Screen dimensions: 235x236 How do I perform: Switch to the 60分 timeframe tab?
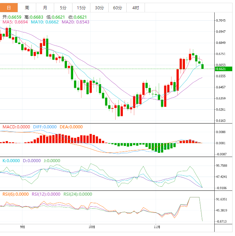tap(117, 8)
